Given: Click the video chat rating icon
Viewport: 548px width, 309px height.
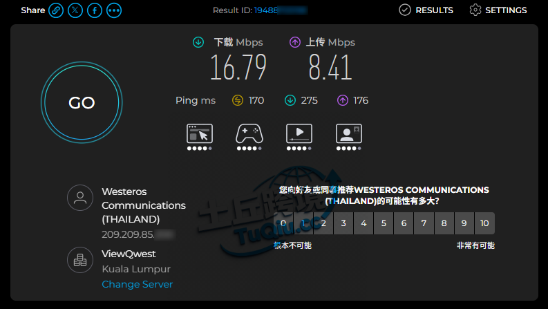Looking at the screenshot, I should point(349,133).
